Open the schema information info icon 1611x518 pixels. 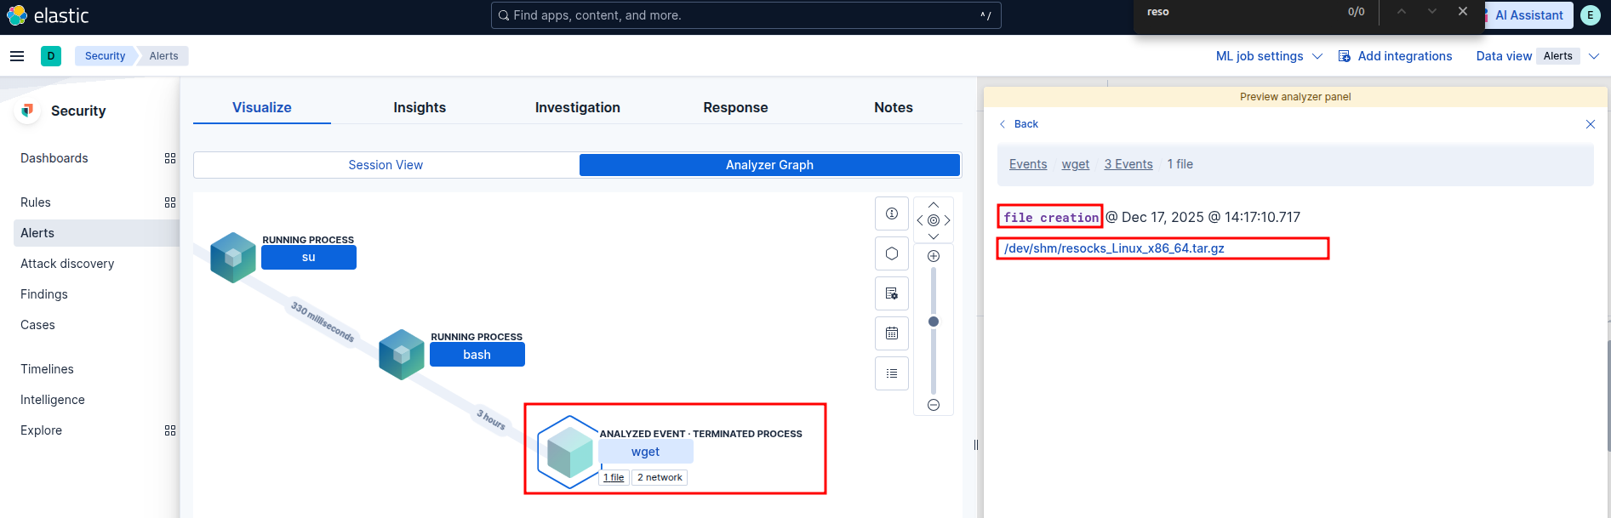pos(892,213)
